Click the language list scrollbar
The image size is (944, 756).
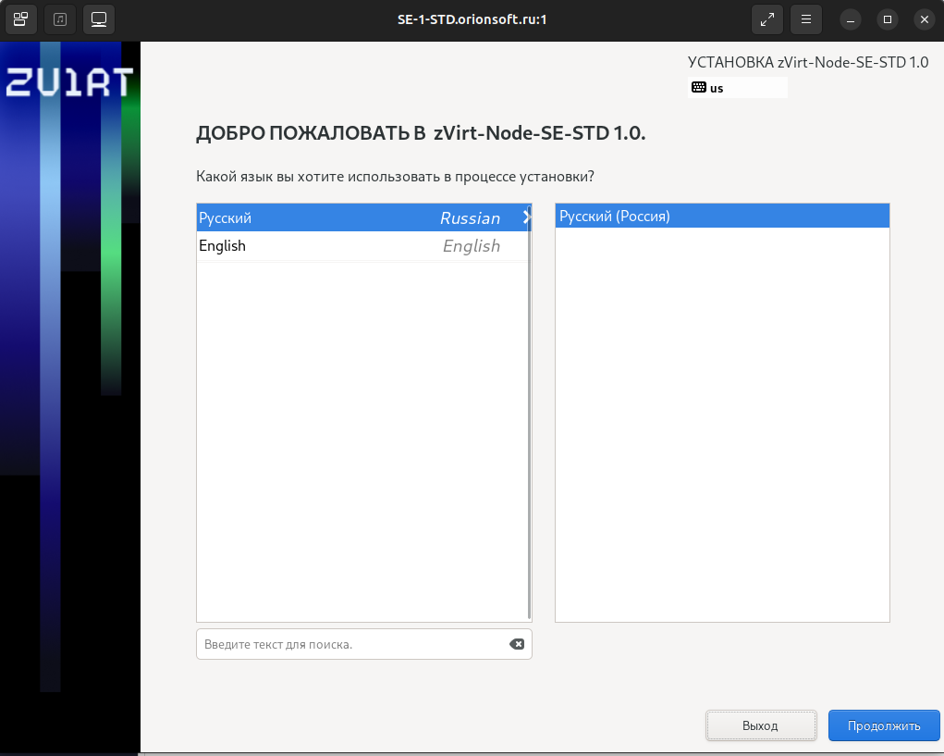tap(529, 414)
